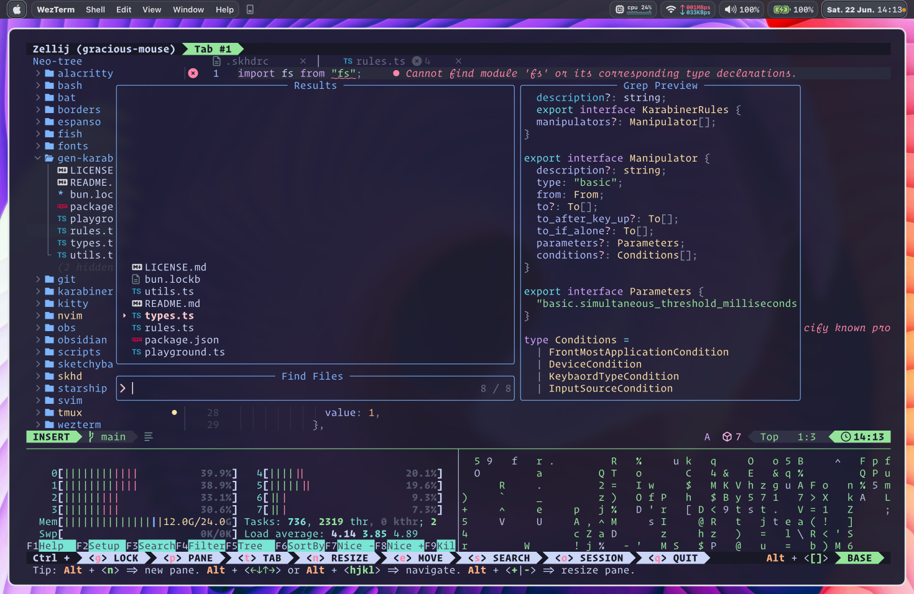The width and height of the screenshot is (914, 594).
Task: Expand the nvim folder
Action: pyautogui.click(x=38, y=316)
